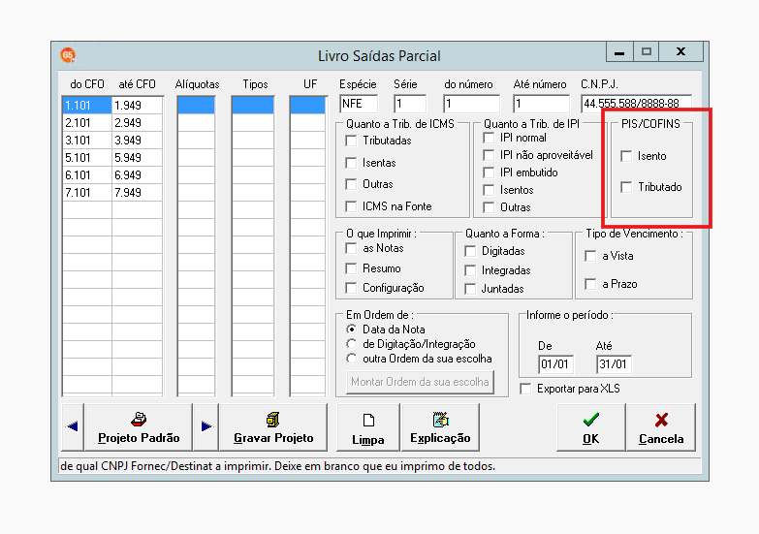The width and height of the screenshot is (759, 534).
Task: Check Isentos under Trib. de IPI
Action: 489,190
